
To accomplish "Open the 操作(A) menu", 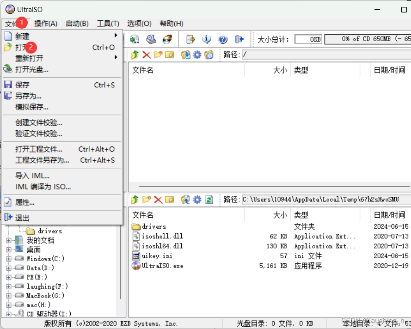I will (46, 24).
